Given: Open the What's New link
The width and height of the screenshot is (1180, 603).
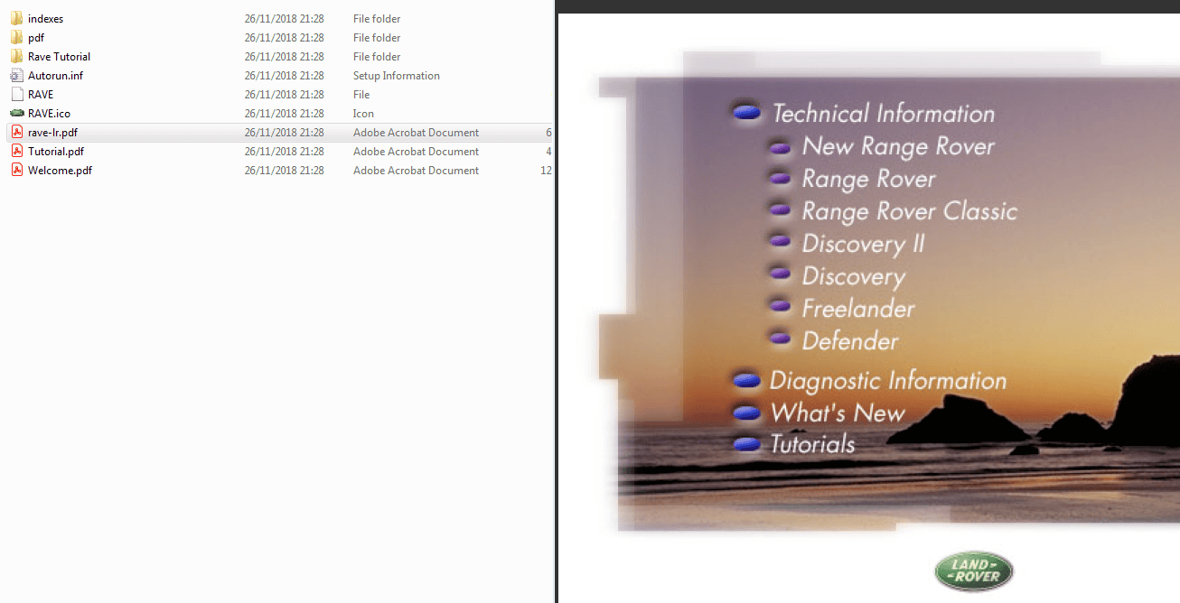Looking at the screenshot, I should pyautogui.click(x=838, y=413).
